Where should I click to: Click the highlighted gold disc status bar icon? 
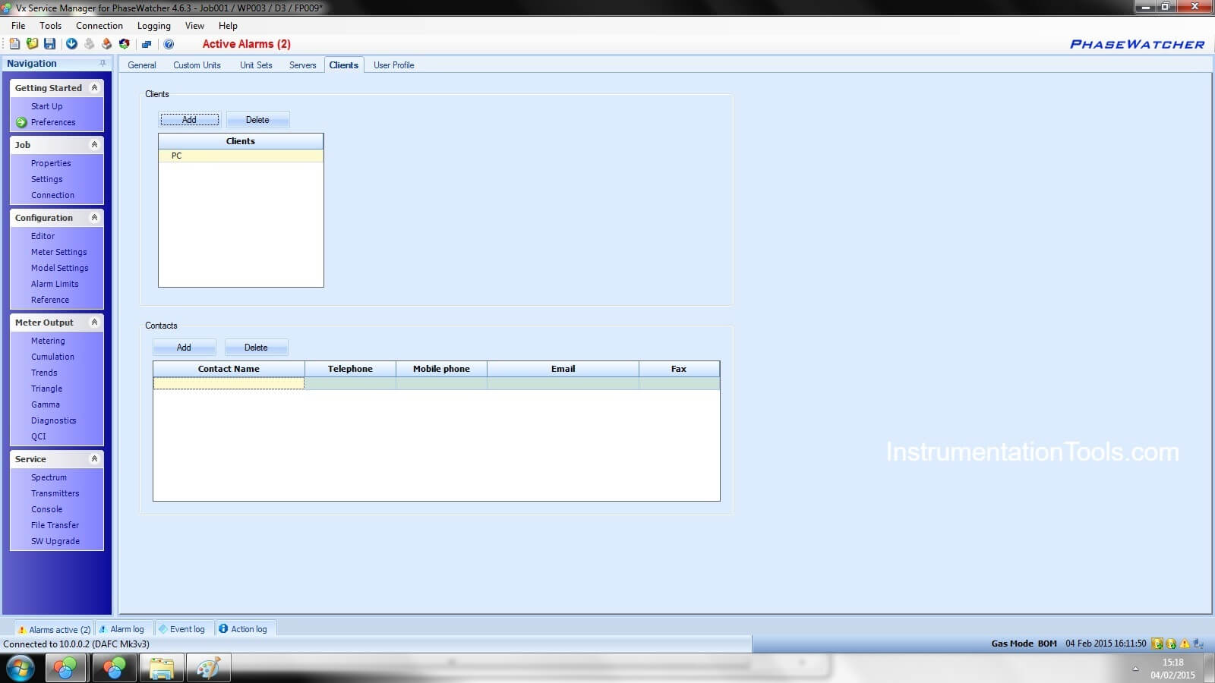(1157, 644)
